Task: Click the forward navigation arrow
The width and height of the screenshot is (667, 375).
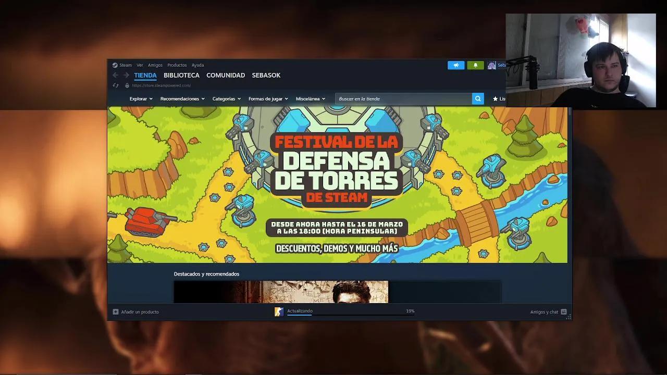Action: pyautogui.click(x=125, y=75)
